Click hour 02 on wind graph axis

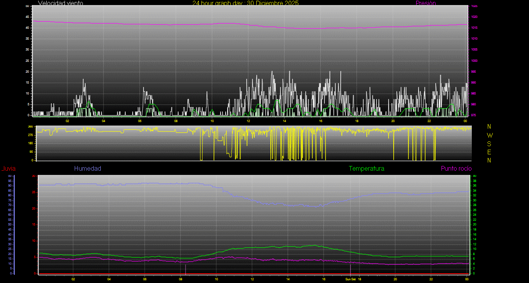67,121
